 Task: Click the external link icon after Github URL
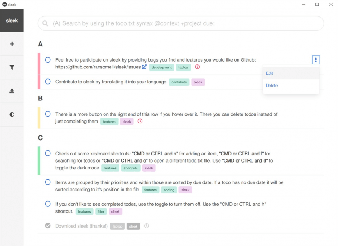[x=144, y=68]
